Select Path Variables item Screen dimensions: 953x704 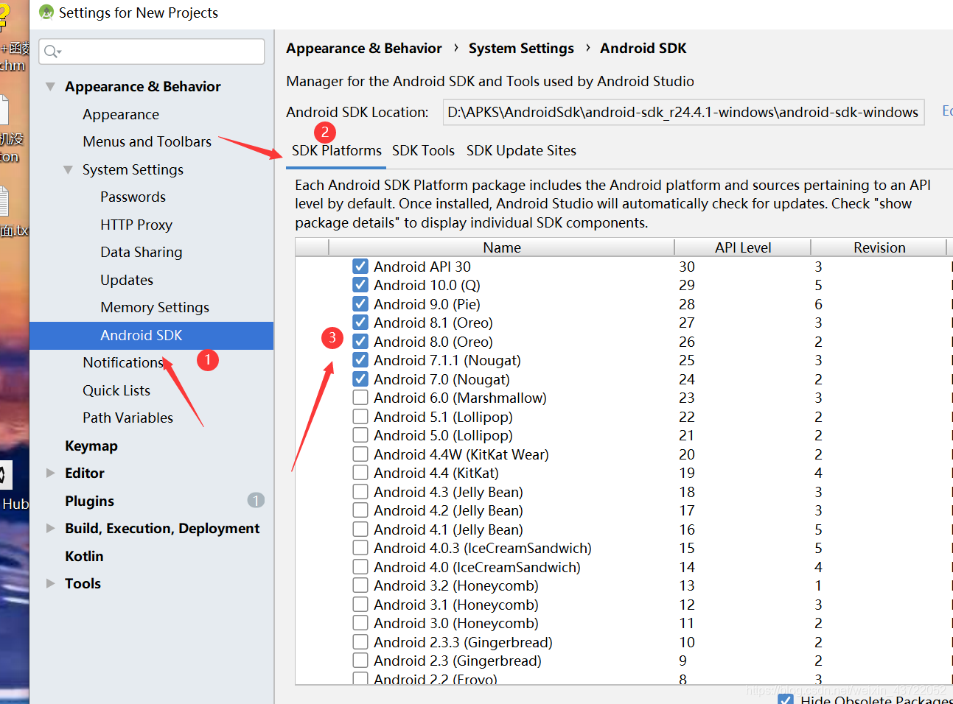[x=128, y=418]
